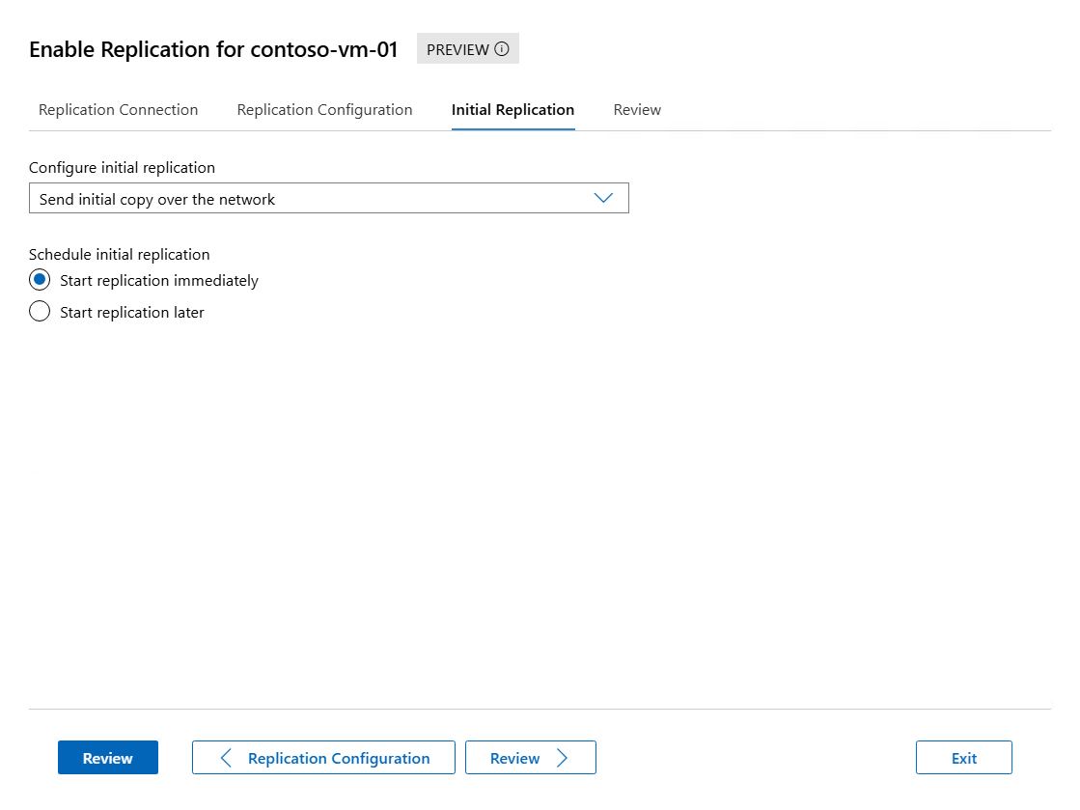
Task: Click the 'Schedule initial replication' heading
Action: point(120,255)
